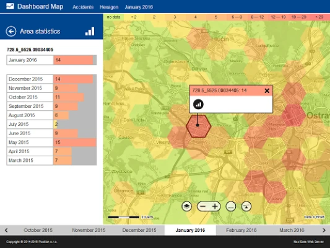Open the Hexagon selector in top bar
The image size is (330, 248).
[x=109, y=7]
